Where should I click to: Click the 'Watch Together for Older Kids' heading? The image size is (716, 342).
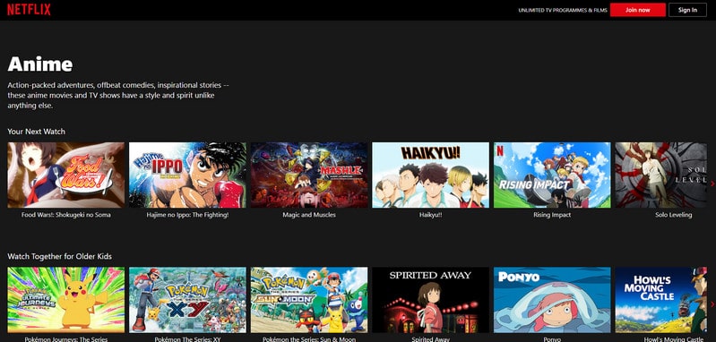[59, 256]
